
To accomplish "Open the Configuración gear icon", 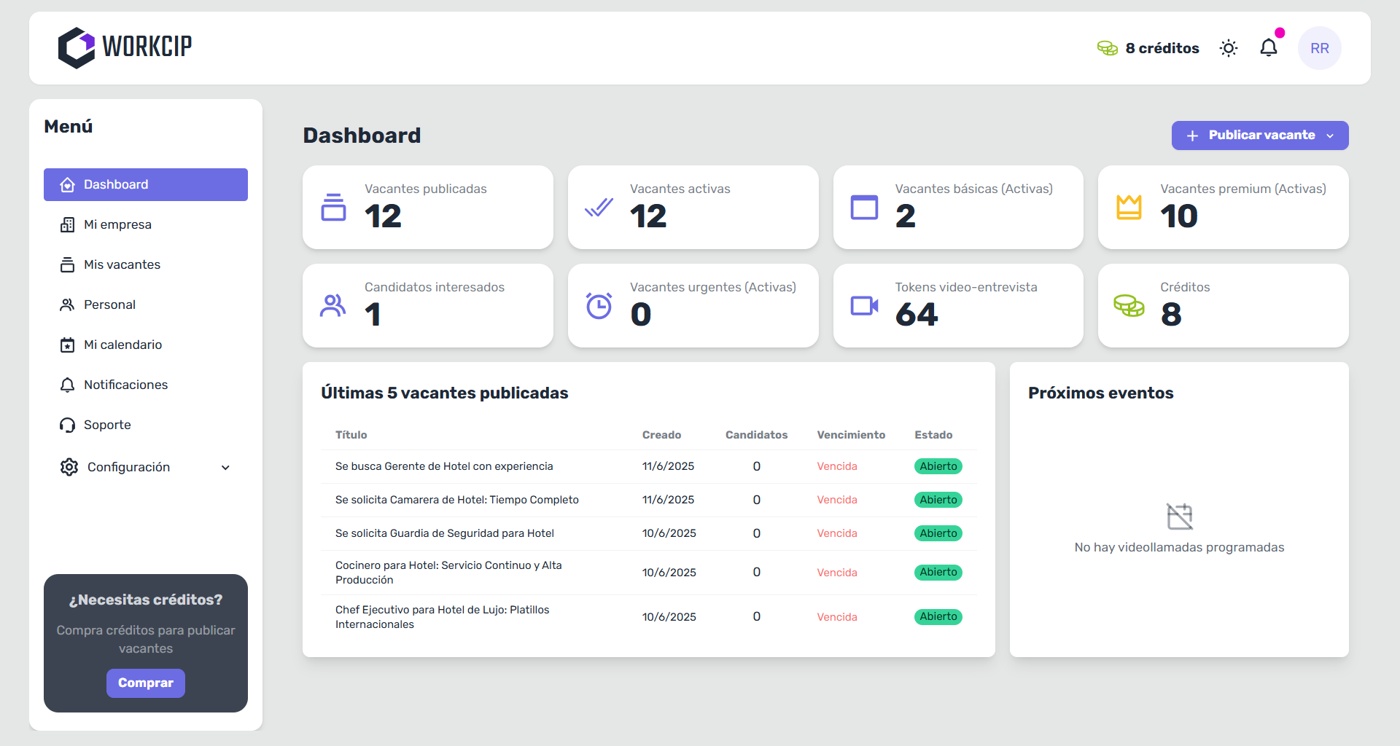I will (69, 467).
